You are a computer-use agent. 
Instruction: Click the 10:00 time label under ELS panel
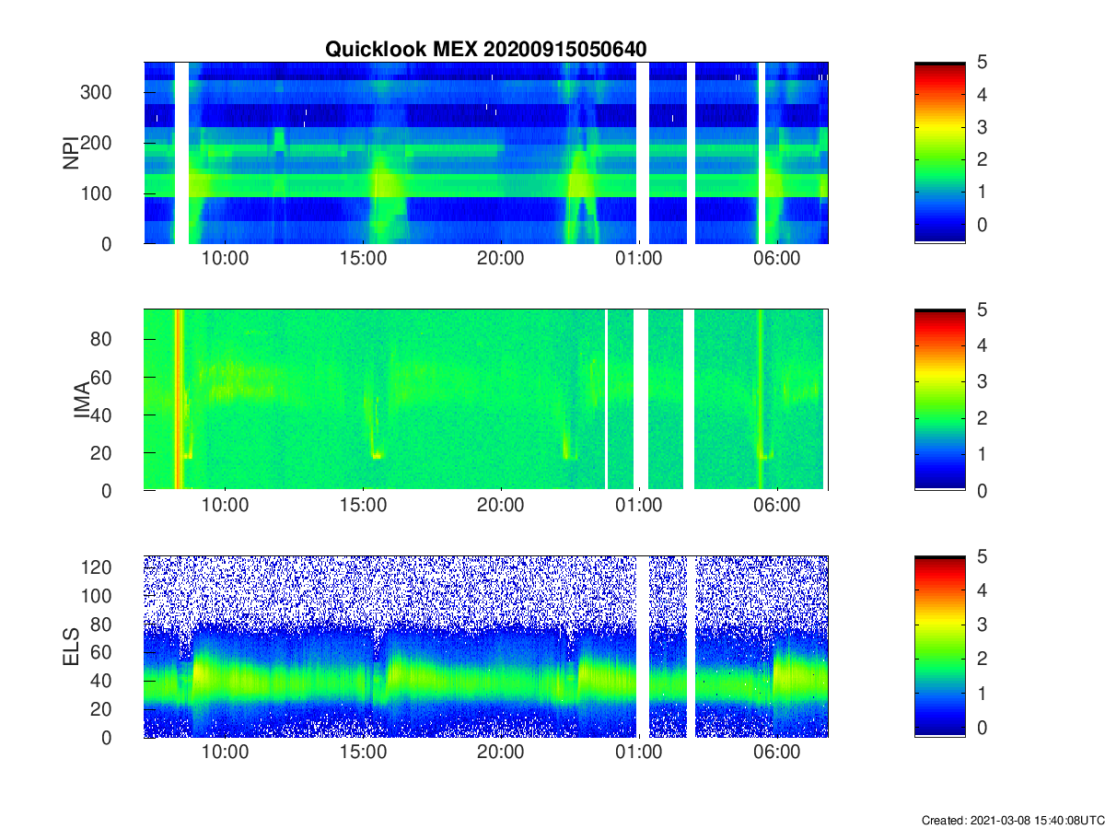click(225, 753)
